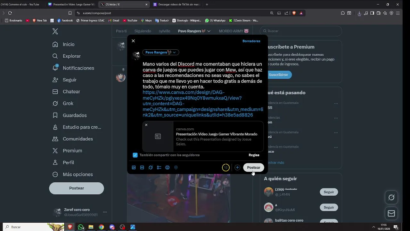Open Más opciones in the sidebar

click(x=73, y=175)
